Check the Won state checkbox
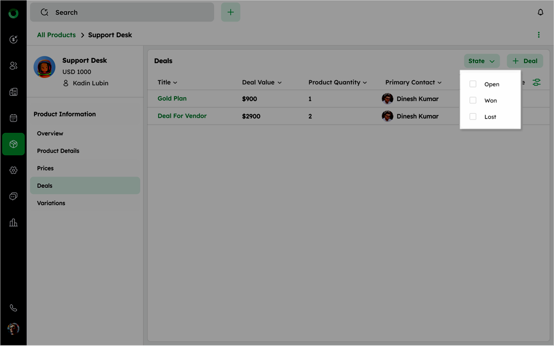Image resolution: width=554 pixels, height=346 pixels. click(473, 100)
